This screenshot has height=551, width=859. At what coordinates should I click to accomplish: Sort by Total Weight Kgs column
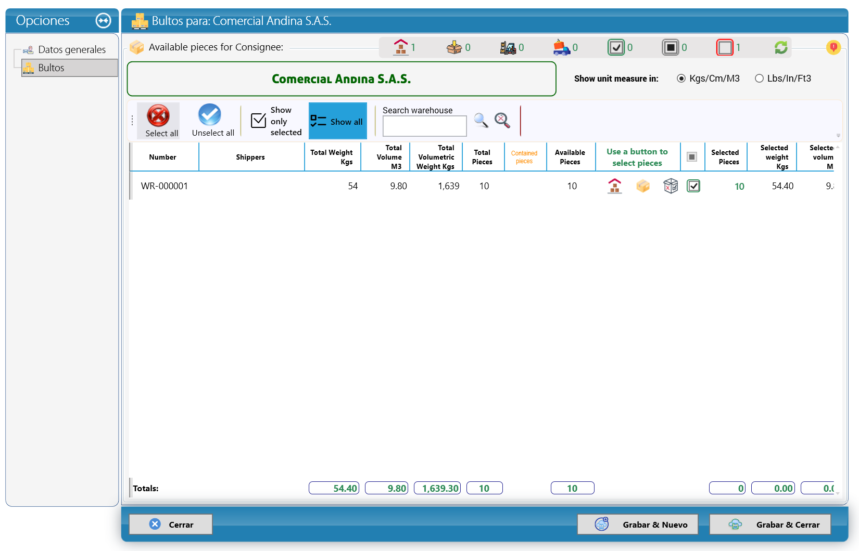(x=332, y=157)
